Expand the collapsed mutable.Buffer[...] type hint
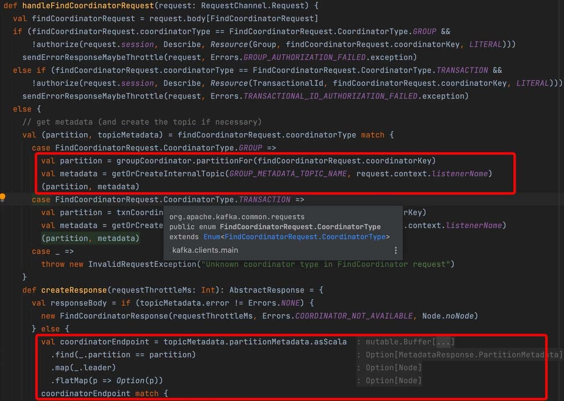Viewport: 564px width, 401px height. (444, 342)
